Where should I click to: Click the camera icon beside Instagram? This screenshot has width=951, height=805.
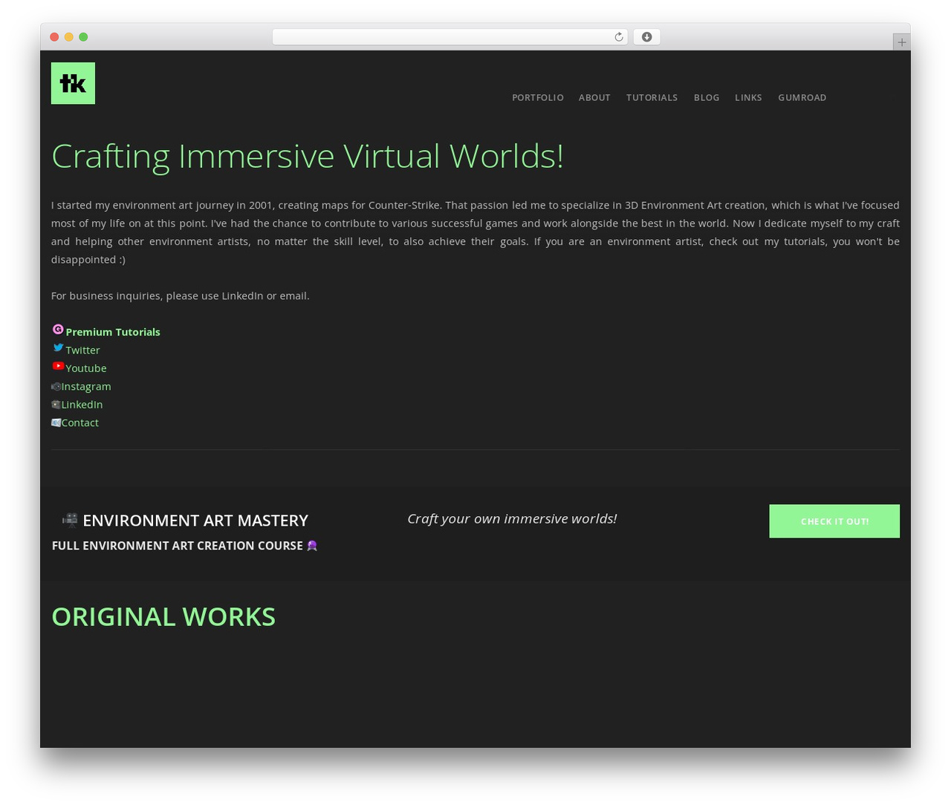pos(56,386)
